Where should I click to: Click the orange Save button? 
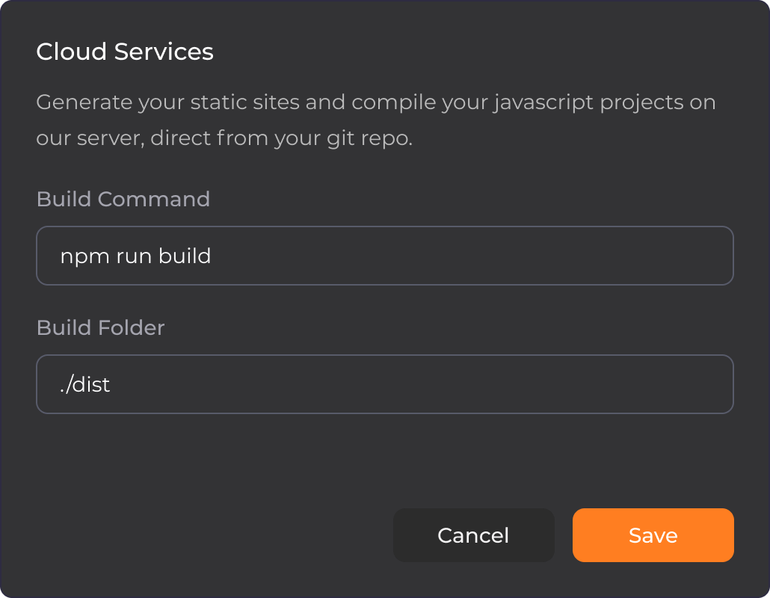pos(653,535)
